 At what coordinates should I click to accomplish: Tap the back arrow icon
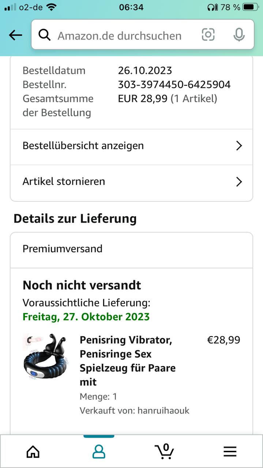15,35
